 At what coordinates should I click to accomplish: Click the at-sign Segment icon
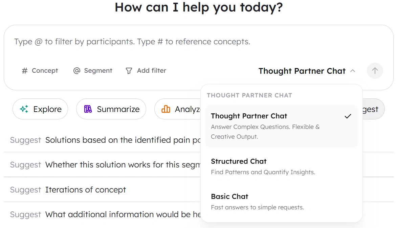pyautogui.click(x=77, y=71)
